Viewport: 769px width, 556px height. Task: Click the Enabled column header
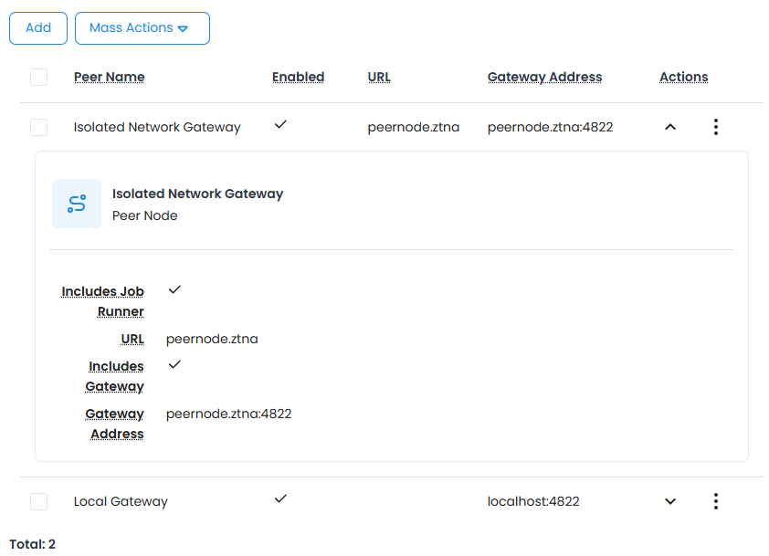click(x=298, y=77)
